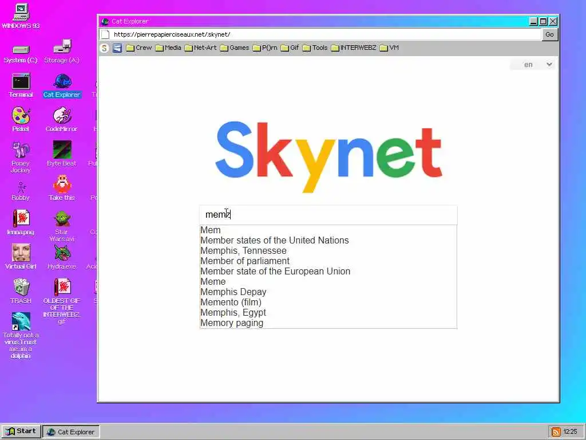Click the Go button
The height and width of the screenshot is (440, 586).
549,34
